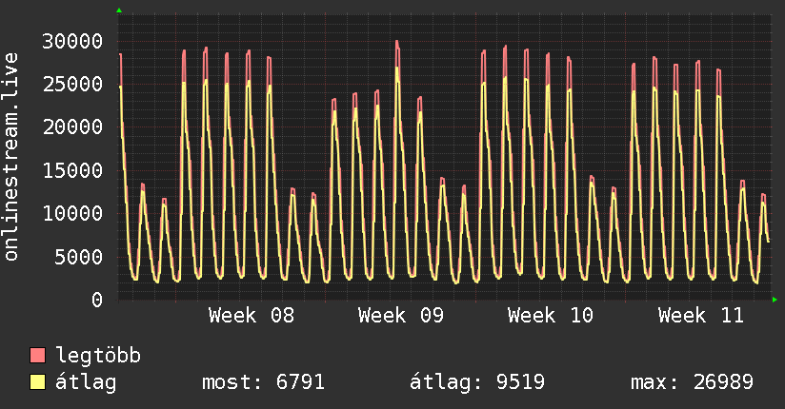
Task: Click the 0 y-axis label
Action: [x=97, y=300]
